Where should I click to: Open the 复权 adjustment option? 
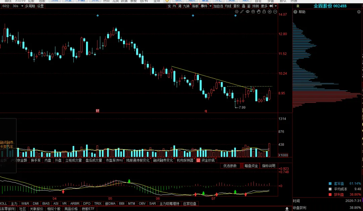237,6
